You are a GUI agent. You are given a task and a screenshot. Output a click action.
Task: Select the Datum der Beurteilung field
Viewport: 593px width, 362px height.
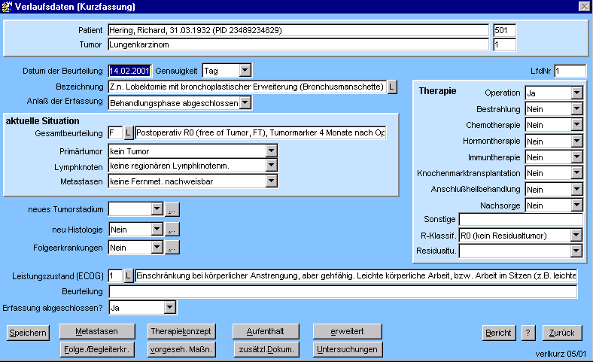coord(130,71)
